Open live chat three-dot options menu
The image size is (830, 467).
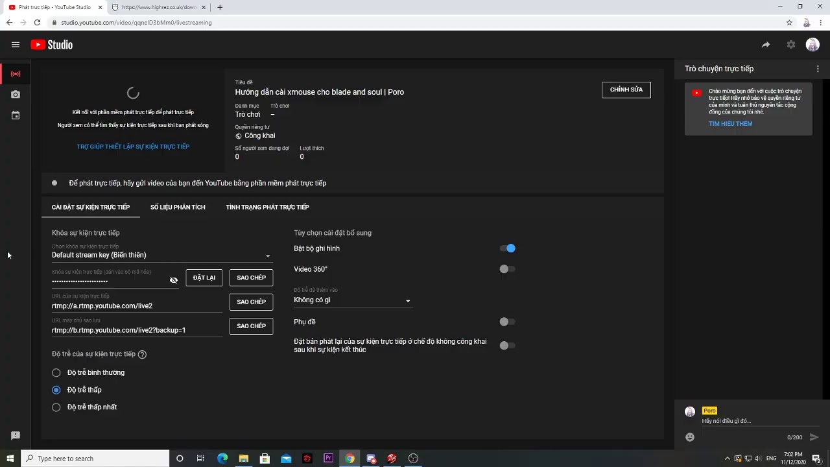(x=818, y=69)
